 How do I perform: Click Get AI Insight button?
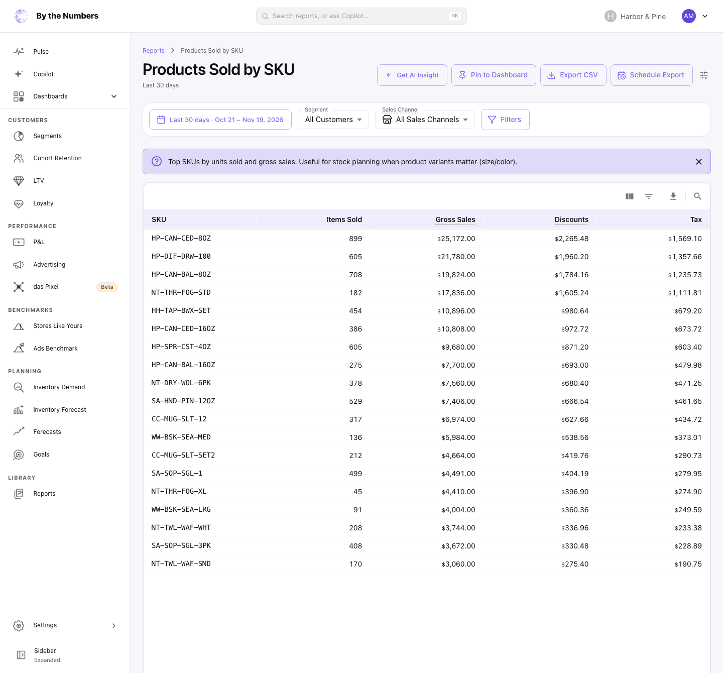[412, 75]
